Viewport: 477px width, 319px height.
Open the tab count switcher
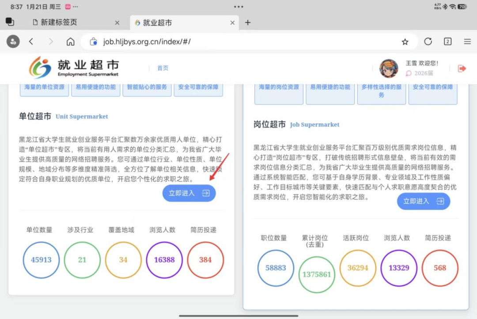pos(447,42)
